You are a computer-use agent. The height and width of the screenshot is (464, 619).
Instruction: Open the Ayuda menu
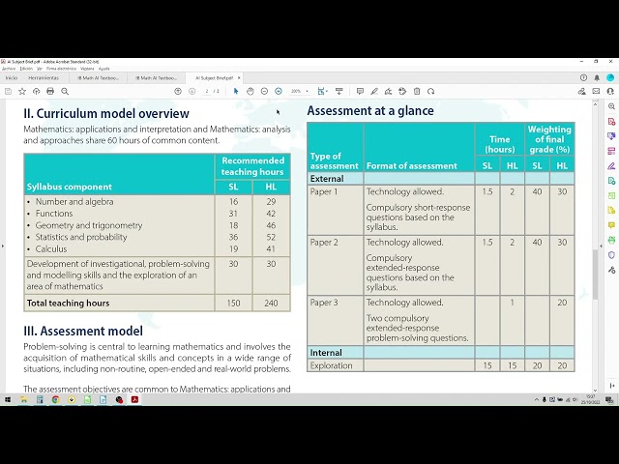click(103, 69)
